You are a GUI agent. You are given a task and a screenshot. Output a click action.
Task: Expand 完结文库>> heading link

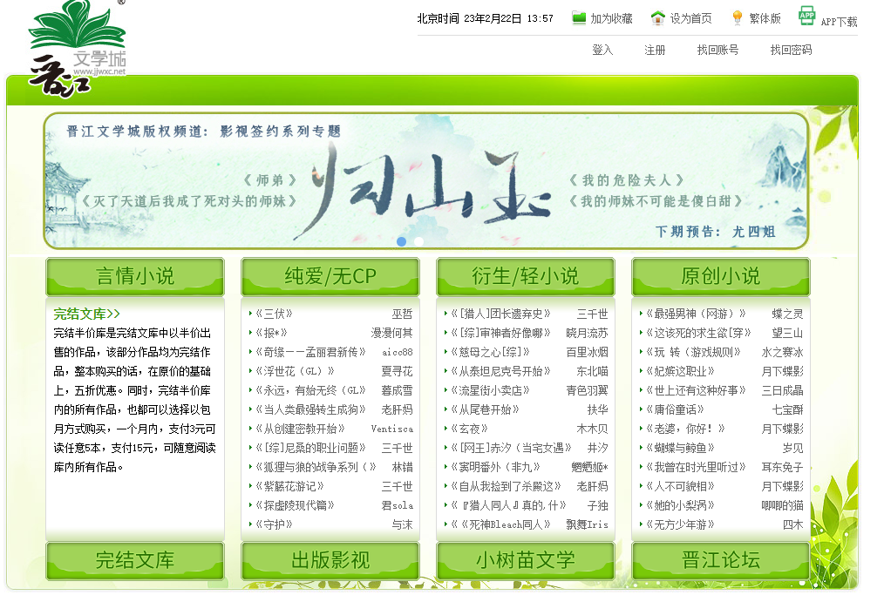tap(87, 314)
